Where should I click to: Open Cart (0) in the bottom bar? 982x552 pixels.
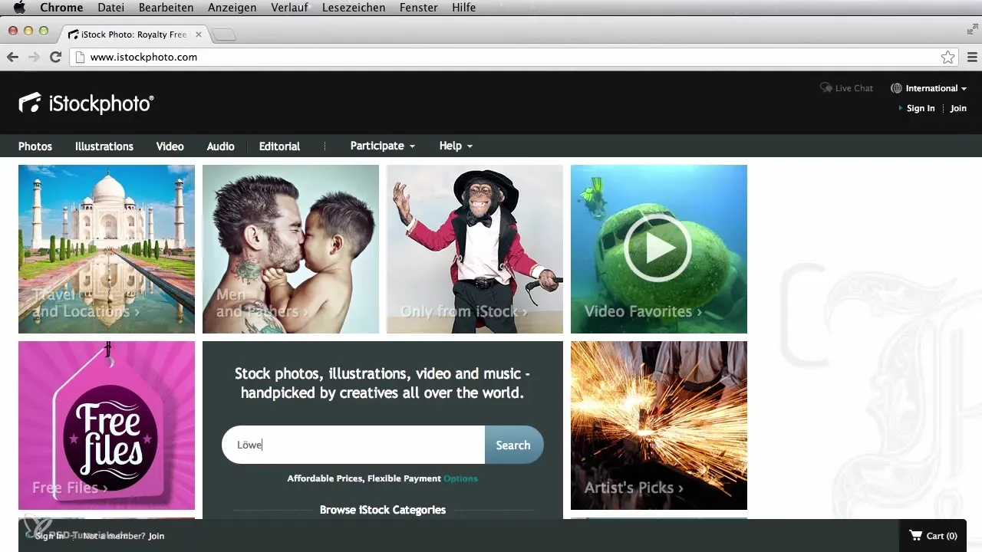[933, 536]
